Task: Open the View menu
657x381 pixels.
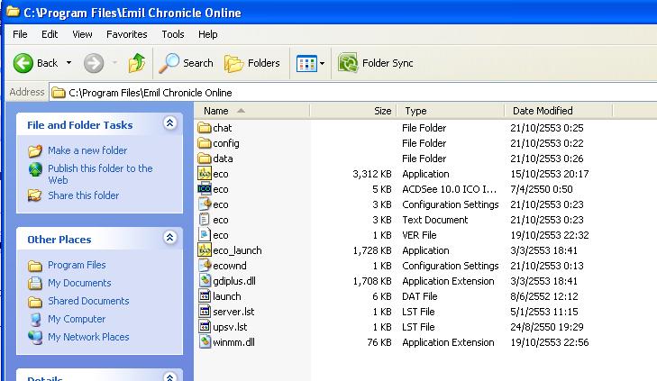Action: pyautogui.click(x=82, y=34)
